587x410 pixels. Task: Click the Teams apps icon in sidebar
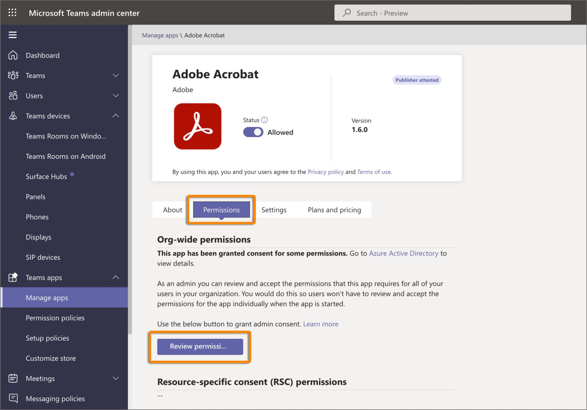[13, 277]
